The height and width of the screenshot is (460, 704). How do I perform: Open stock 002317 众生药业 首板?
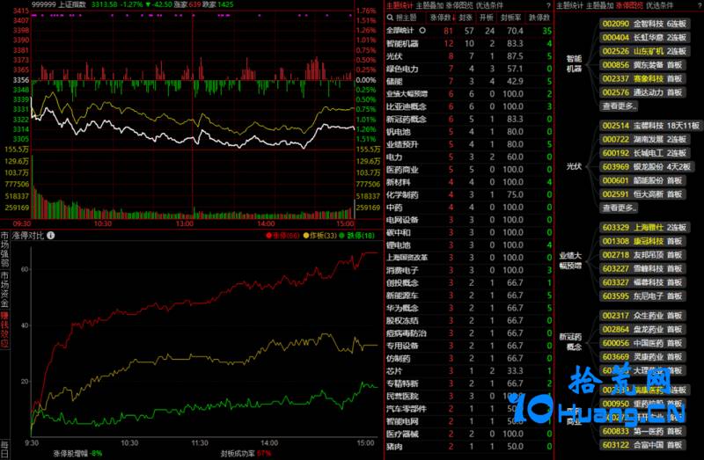pyautogui.click(x=642, y=316)
